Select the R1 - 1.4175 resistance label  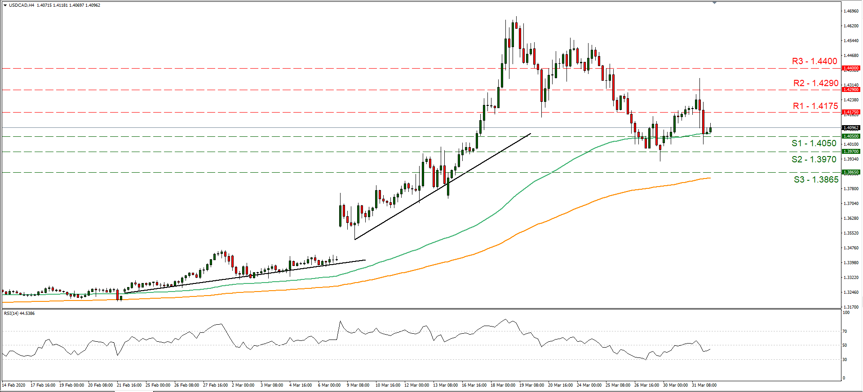(x=815, y=106)
